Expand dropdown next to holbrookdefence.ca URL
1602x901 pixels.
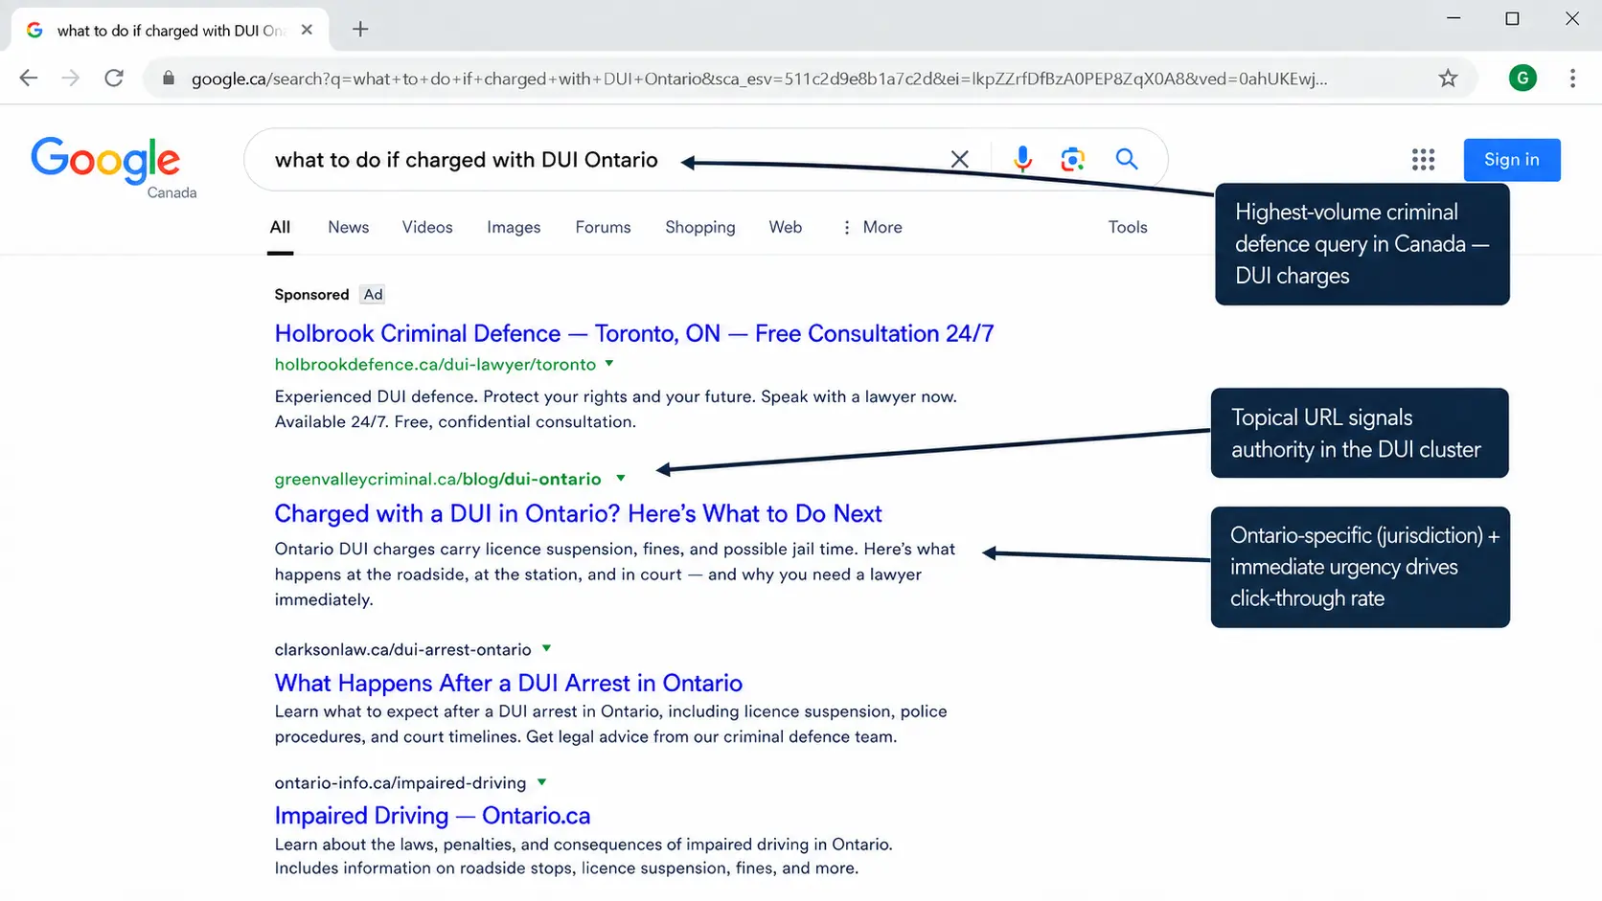point(609,364)
